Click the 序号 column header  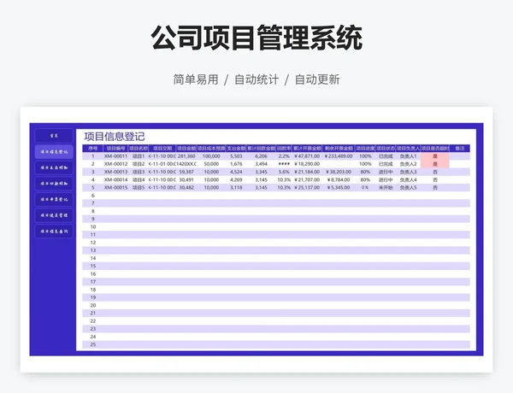(x=93, y=149)
